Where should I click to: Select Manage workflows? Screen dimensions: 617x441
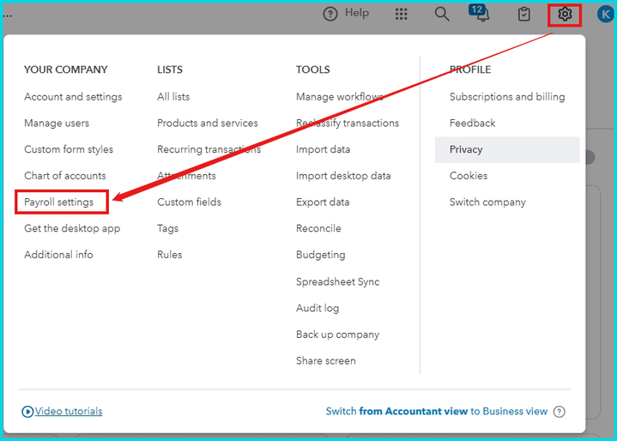[x=340, y=97]
